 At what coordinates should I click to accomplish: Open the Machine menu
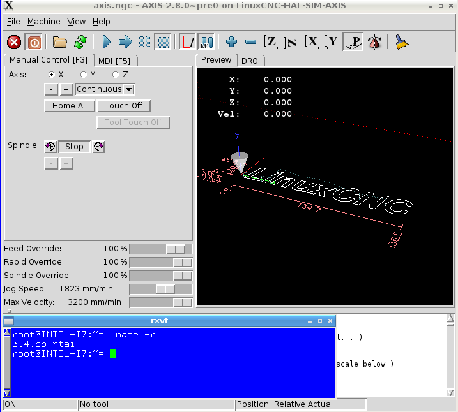coord(44,22)
